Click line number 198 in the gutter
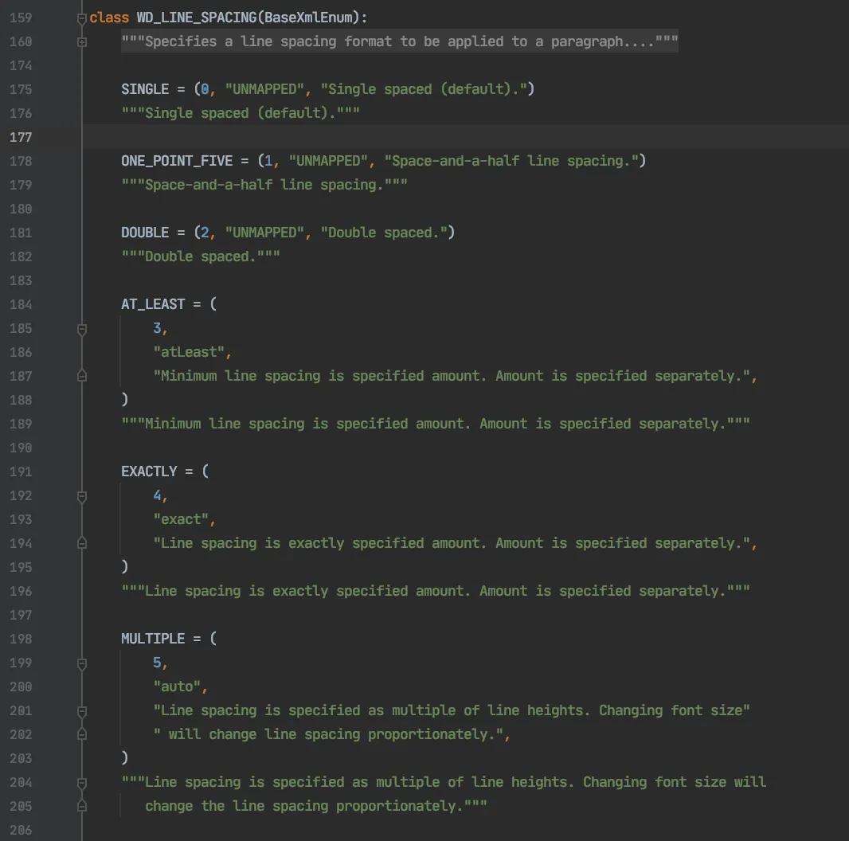This screenshot has height=841, width=849. [x=21, y=639]
